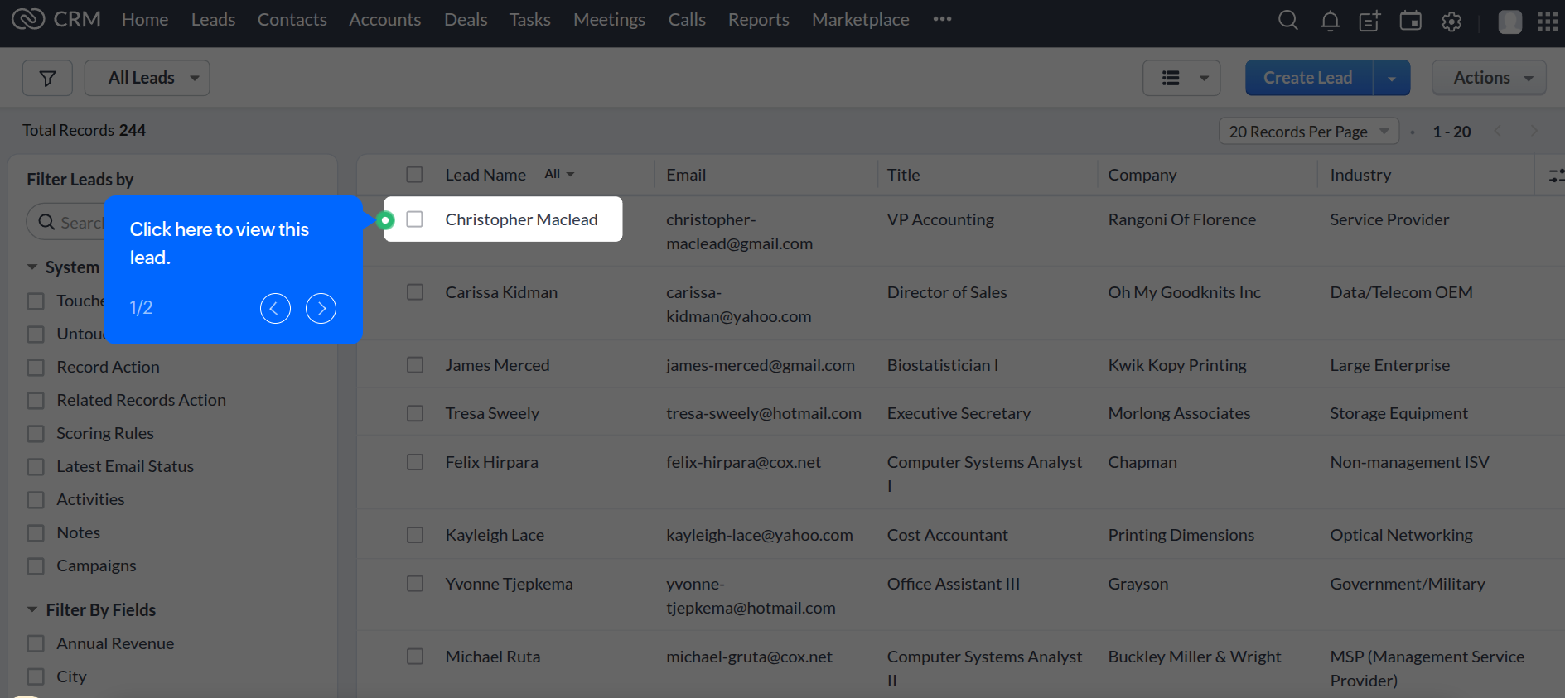Open the settings gear icon
The image size is (1565, 698).
1451,22
